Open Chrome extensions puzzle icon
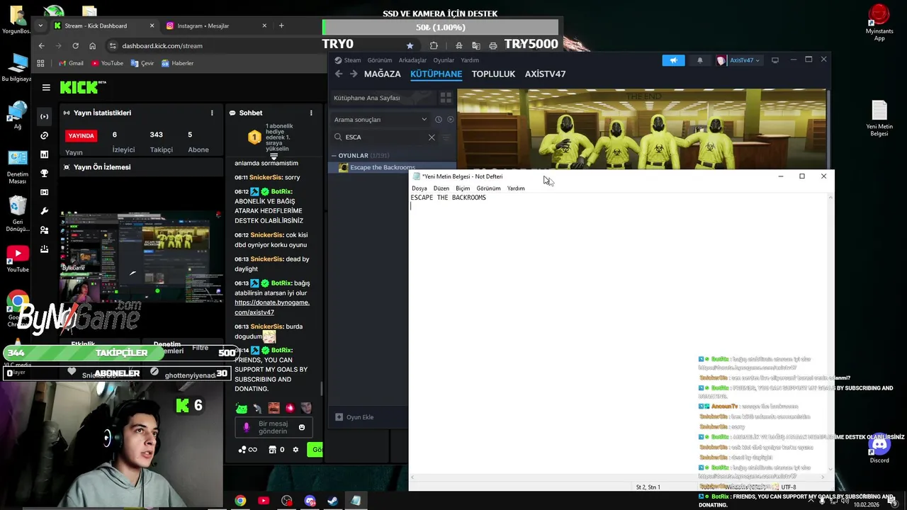The width and height of the screenshot is (907, 510). [x=434, y=45]
